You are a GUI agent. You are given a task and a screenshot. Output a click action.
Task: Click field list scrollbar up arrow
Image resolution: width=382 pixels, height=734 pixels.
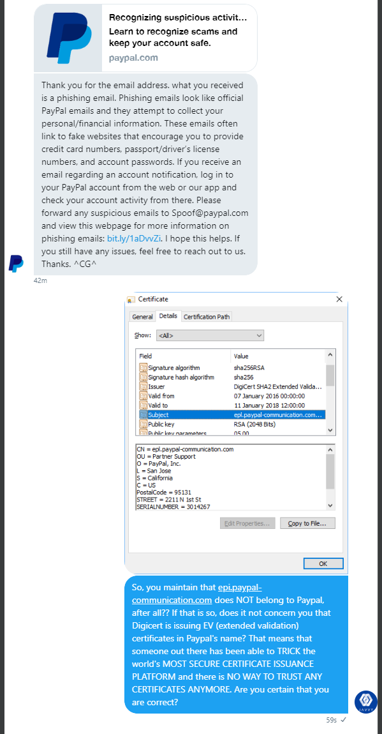(330, 355)
